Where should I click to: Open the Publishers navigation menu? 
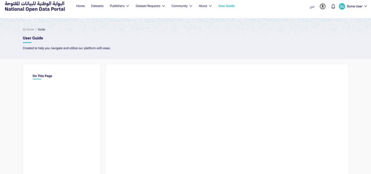tap(117, 6)
